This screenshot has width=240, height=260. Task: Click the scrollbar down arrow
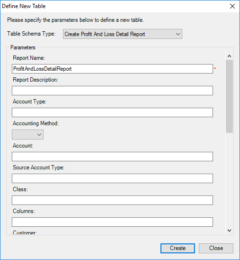click(229, 230)
